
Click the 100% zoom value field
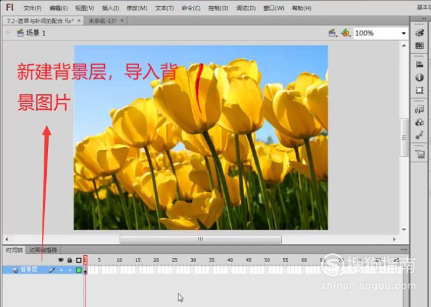[x=376, y=33]
